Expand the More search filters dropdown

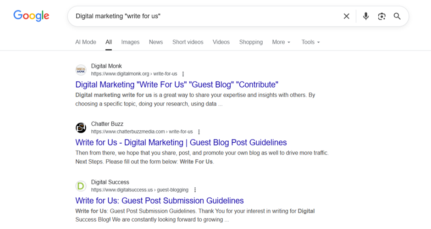click(x=281, y=42)
